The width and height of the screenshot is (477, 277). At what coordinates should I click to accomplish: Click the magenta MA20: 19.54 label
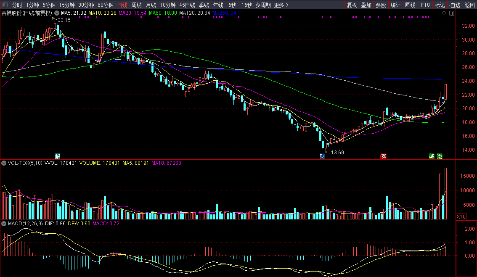[132, 13]
